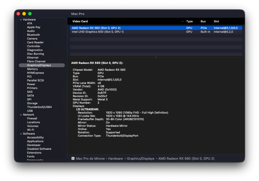Zoom the window with green button
The height and width of the screenshot is (181, 259).
pyautogui.click(x=30, y=14)
